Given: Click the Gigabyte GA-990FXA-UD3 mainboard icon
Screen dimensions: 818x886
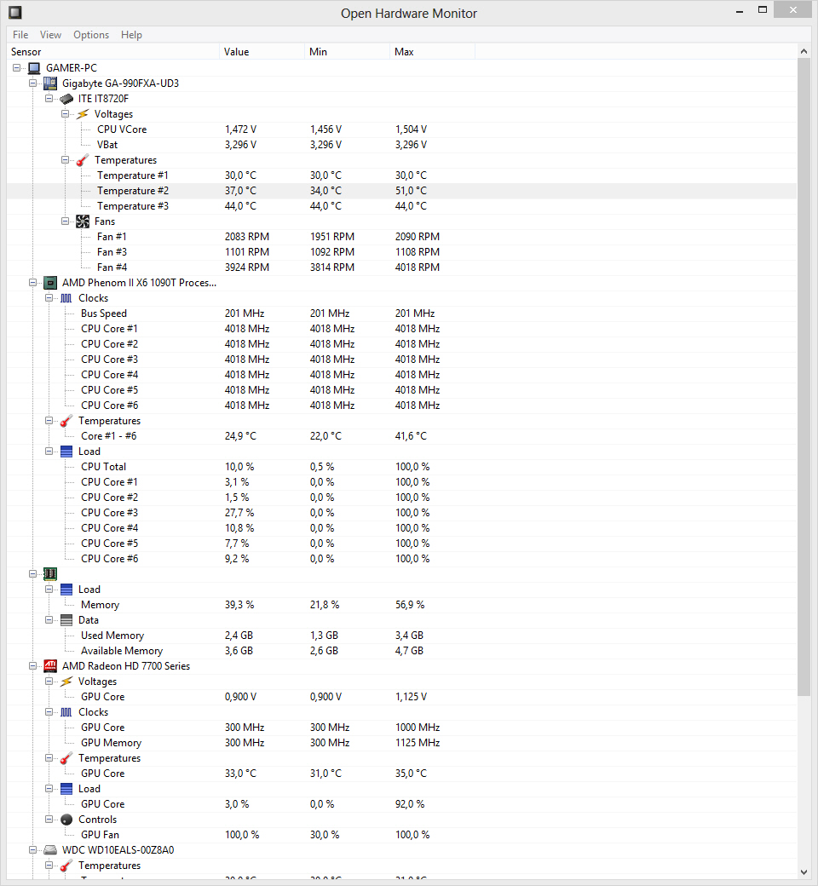Looking at the screenshot, I should [50, 83].
